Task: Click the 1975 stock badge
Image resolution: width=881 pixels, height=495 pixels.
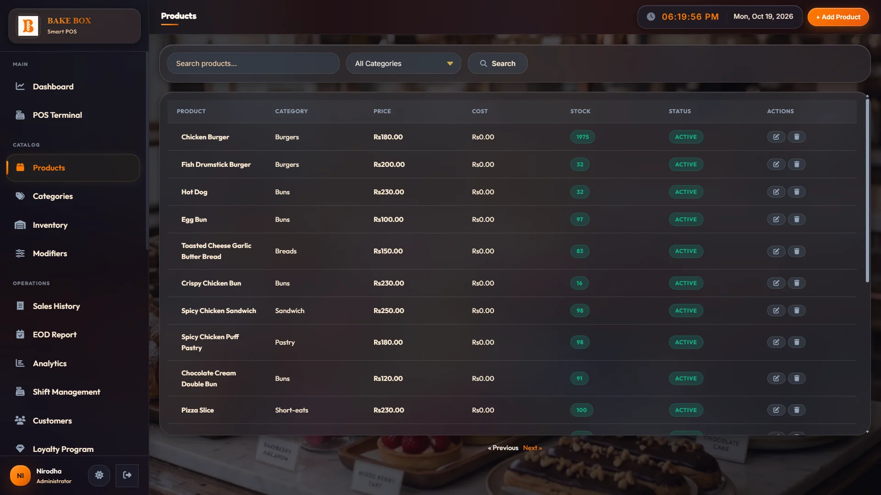Action: tap(582, 137)
